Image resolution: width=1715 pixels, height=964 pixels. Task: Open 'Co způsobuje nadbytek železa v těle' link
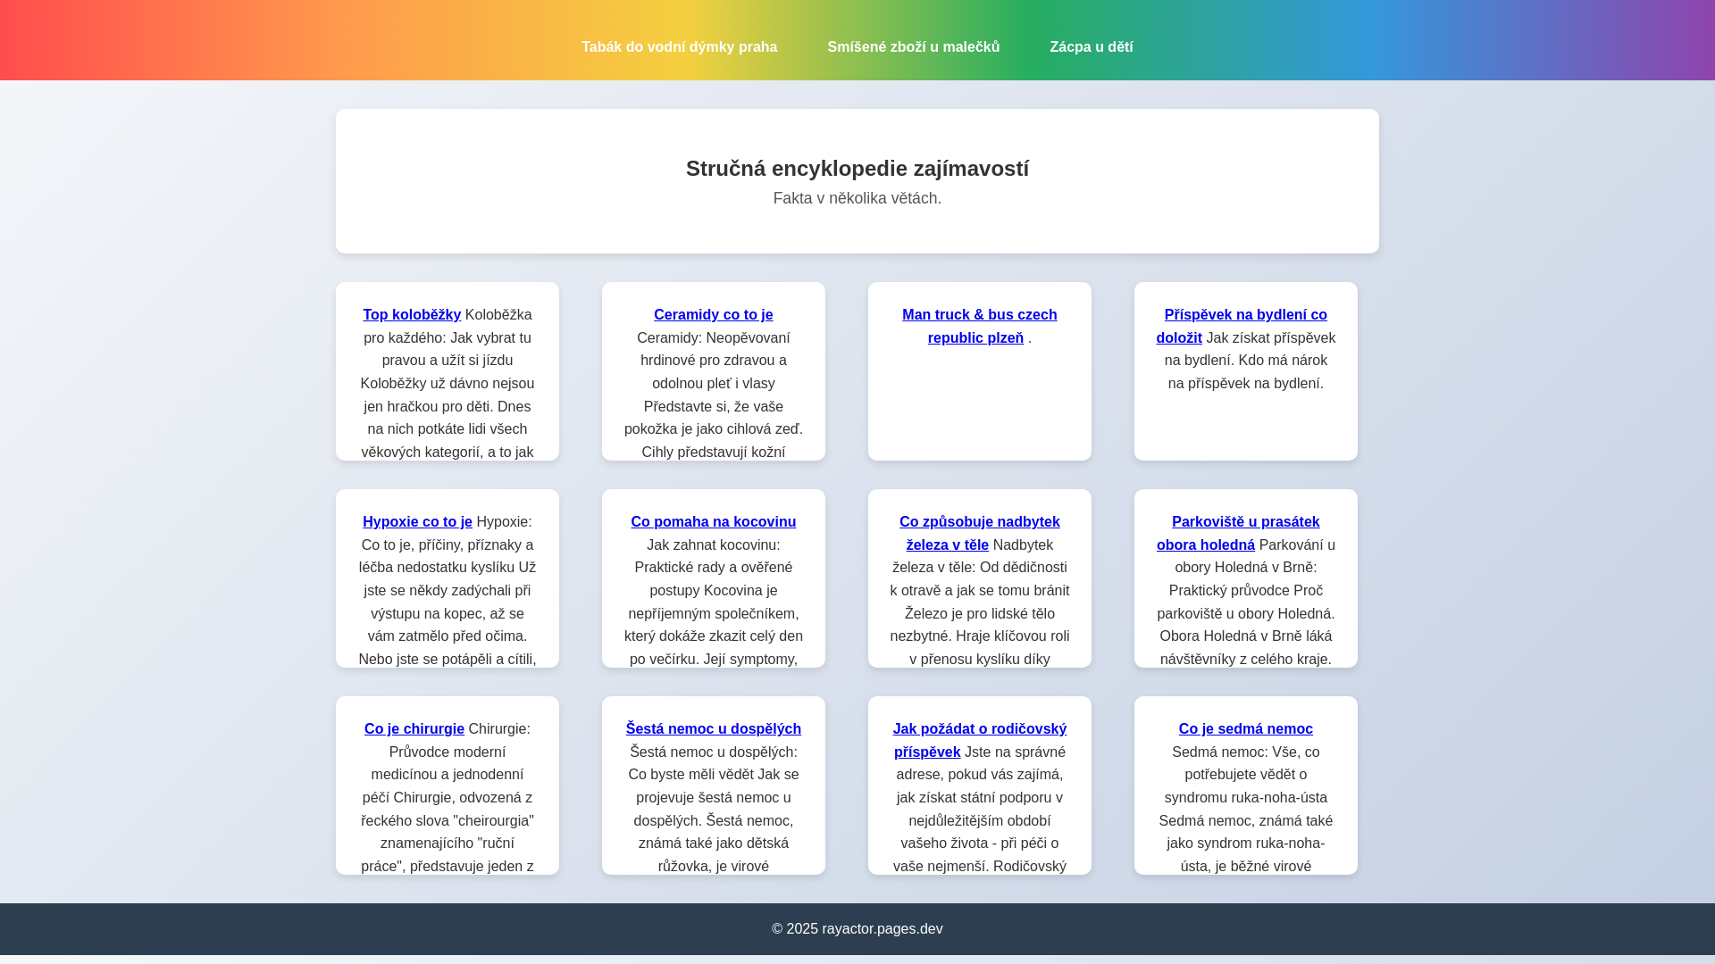click(x=979, y=534)
